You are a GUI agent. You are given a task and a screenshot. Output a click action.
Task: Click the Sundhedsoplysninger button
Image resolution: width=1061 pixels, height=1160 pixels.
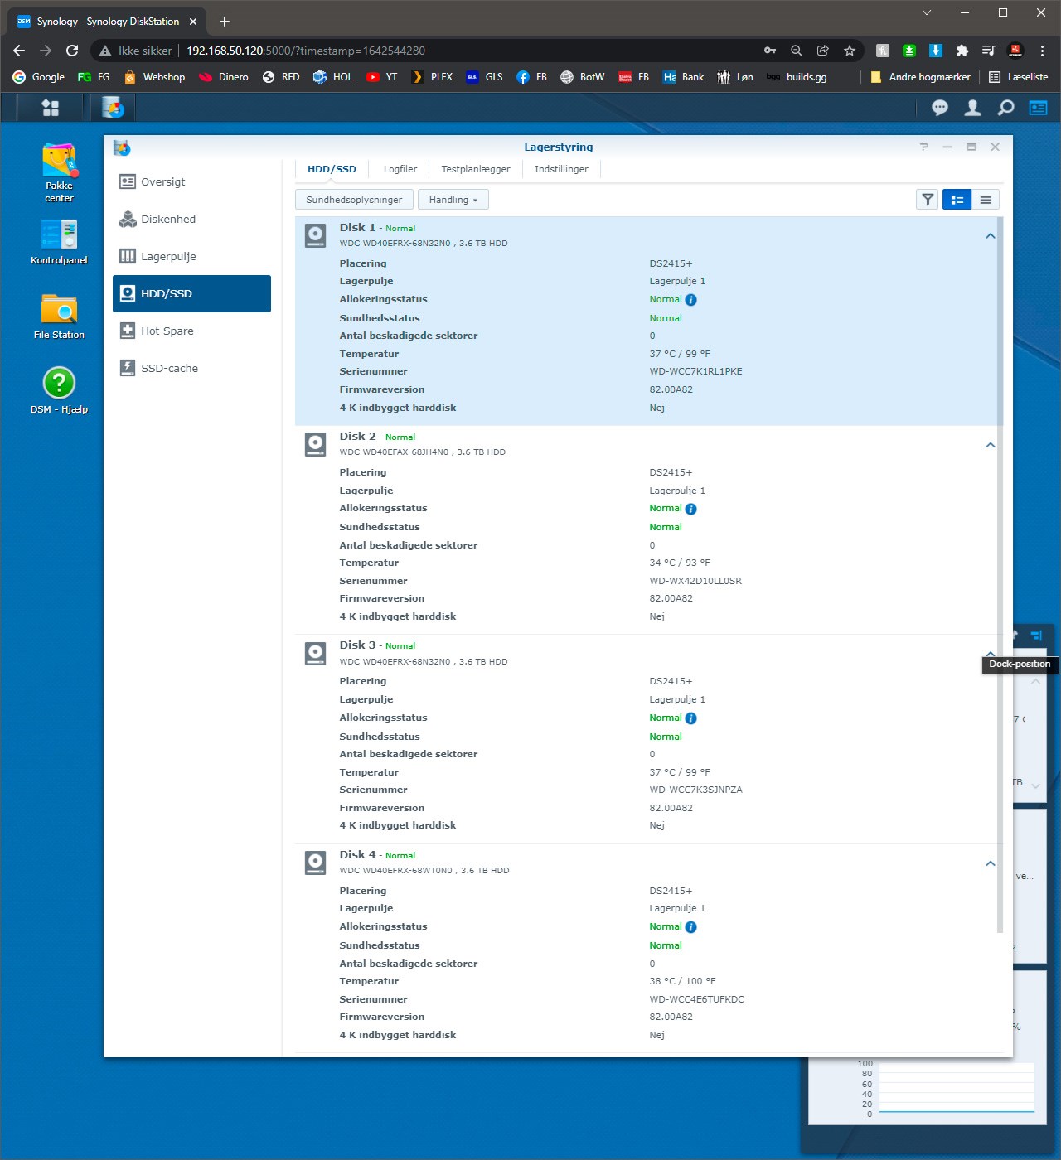(354, 200)
